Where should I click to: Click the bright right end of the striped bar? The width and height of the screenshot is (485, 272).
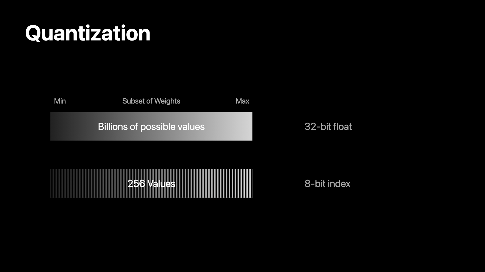(x=249, y=183)
